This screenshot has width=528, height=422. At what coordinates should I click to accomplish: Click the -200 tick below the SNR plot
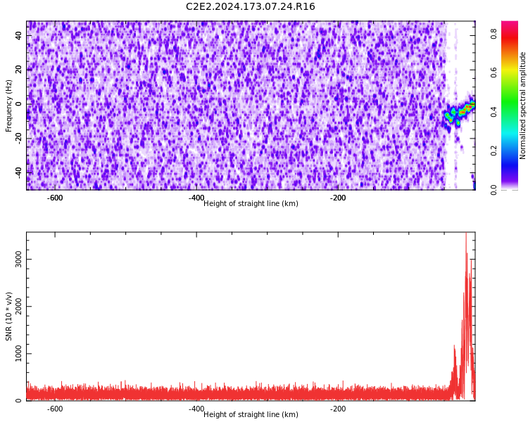[x=338, y=409]
